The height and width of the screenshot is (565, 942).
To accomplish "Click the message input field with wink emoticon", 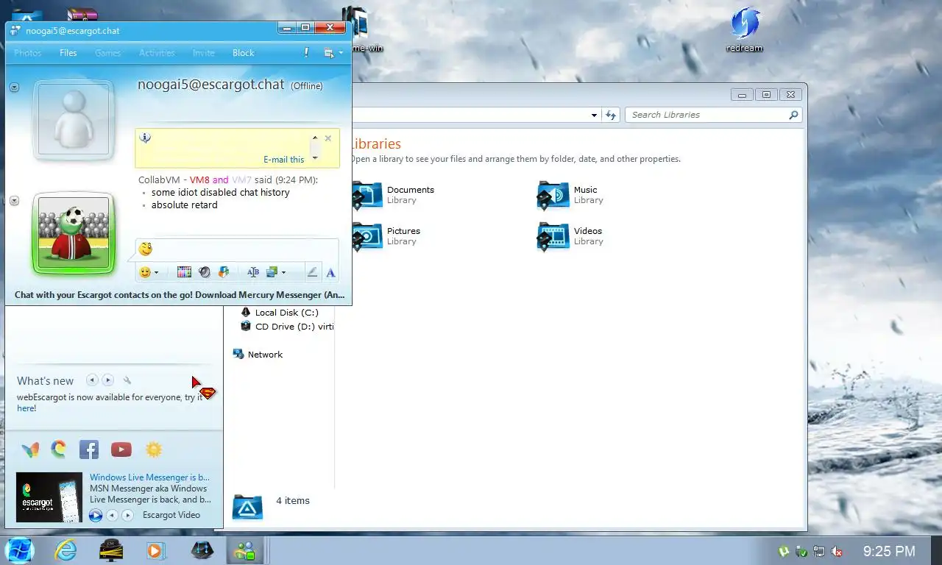I will [x=237, y=249].
